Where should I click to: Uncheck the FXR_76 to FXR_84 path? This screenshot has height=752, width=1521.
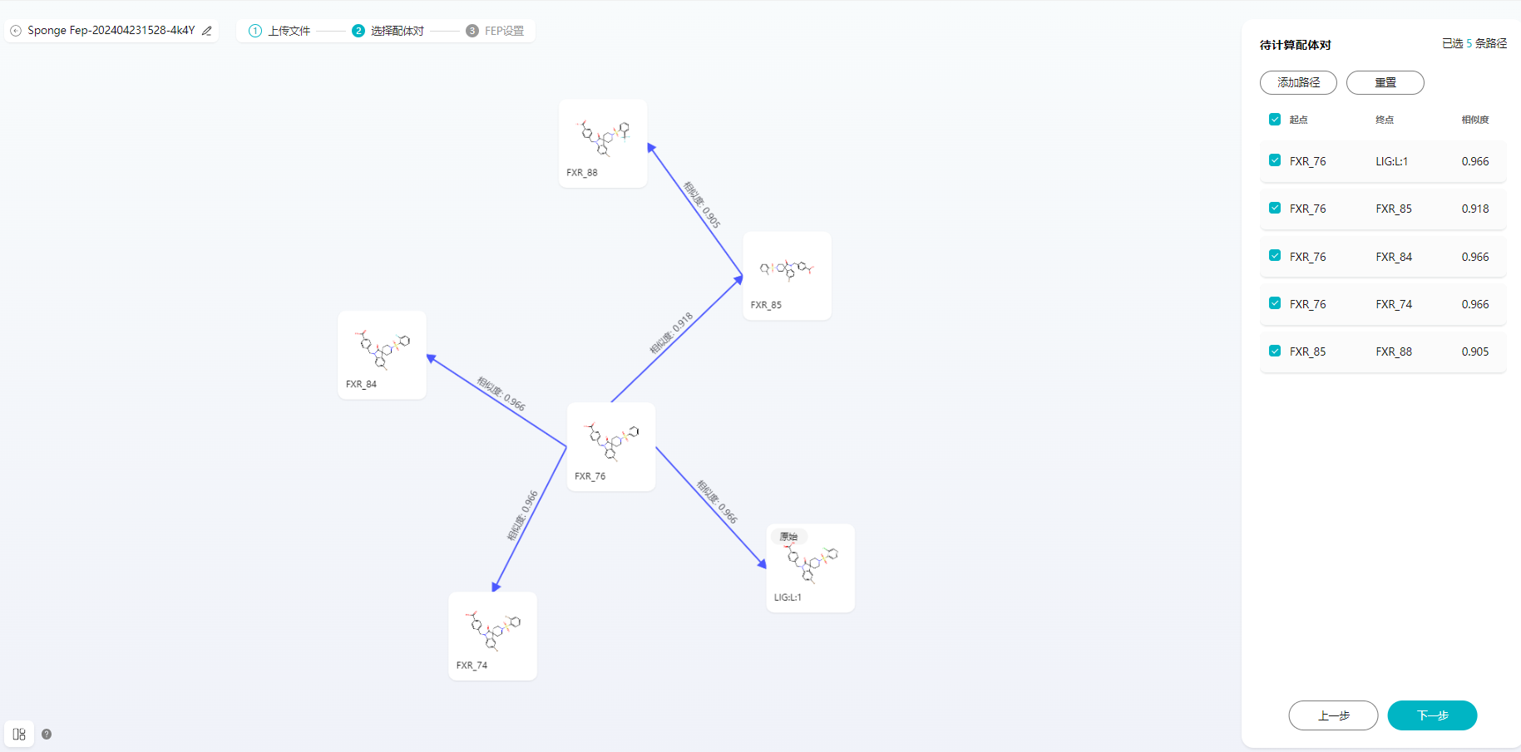1274,256
